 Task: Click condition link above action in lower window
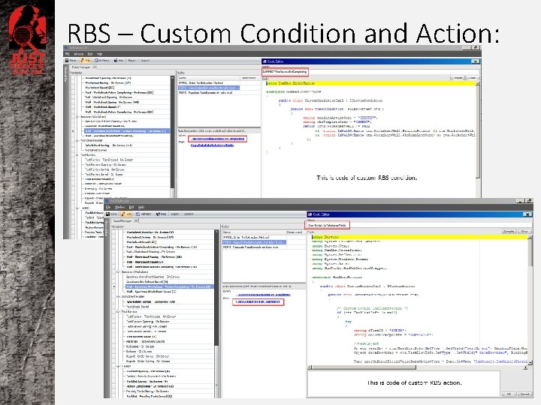pos(263,295)
